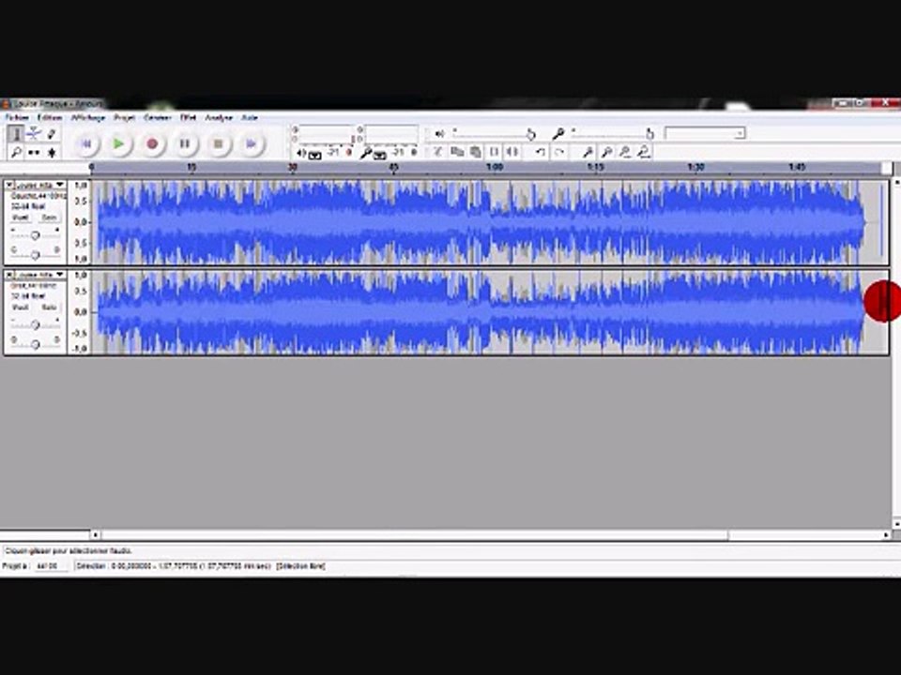Image resolution: width=901 pixels, height=675 pixels.
Task: Click the Stop button
Action: (219, 143)
